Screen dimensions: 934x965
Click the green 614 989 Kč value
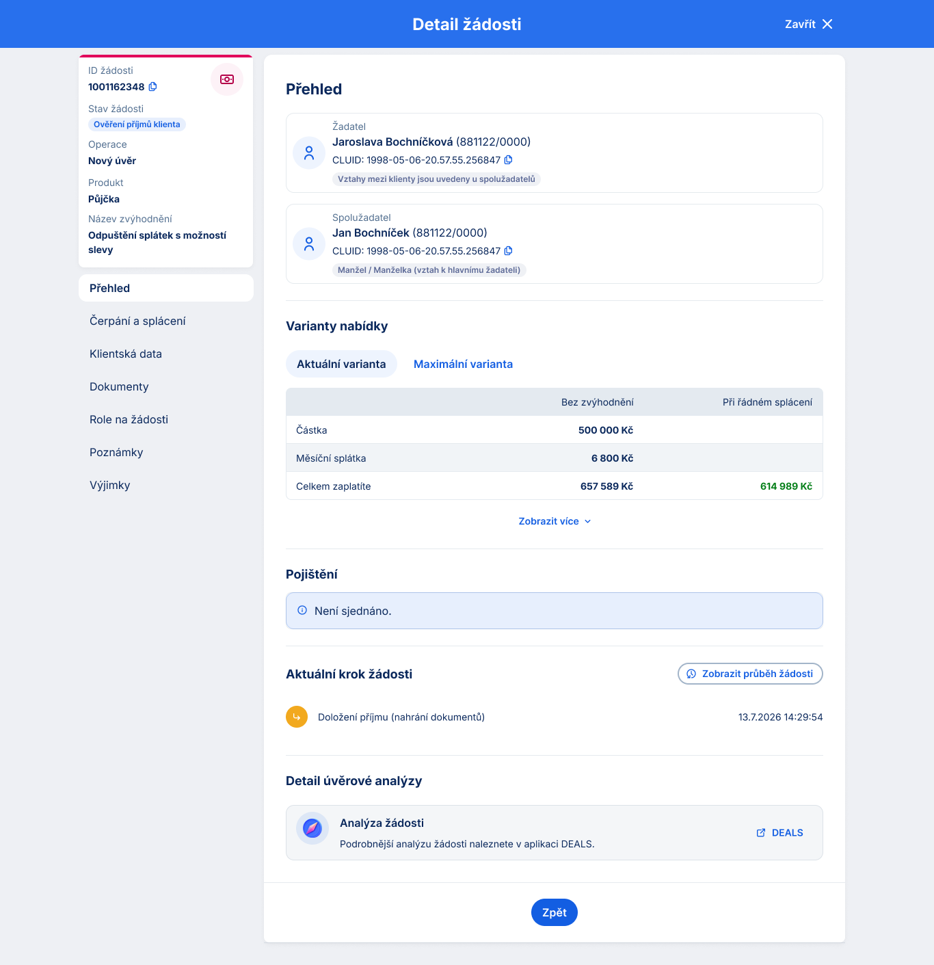click(x=786, y=486)
